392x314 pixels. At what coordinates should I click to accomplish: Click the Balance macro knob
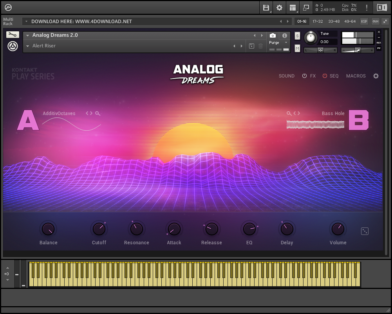pyautogui.click(x=48, y=229)
